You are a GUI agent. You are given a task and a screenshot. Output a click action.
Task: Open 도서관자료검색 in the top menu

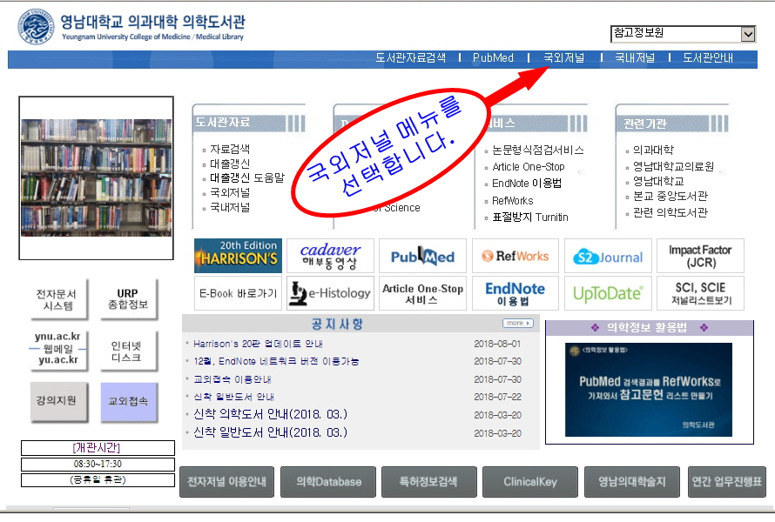pyautogui.click(x=410, y=57)
